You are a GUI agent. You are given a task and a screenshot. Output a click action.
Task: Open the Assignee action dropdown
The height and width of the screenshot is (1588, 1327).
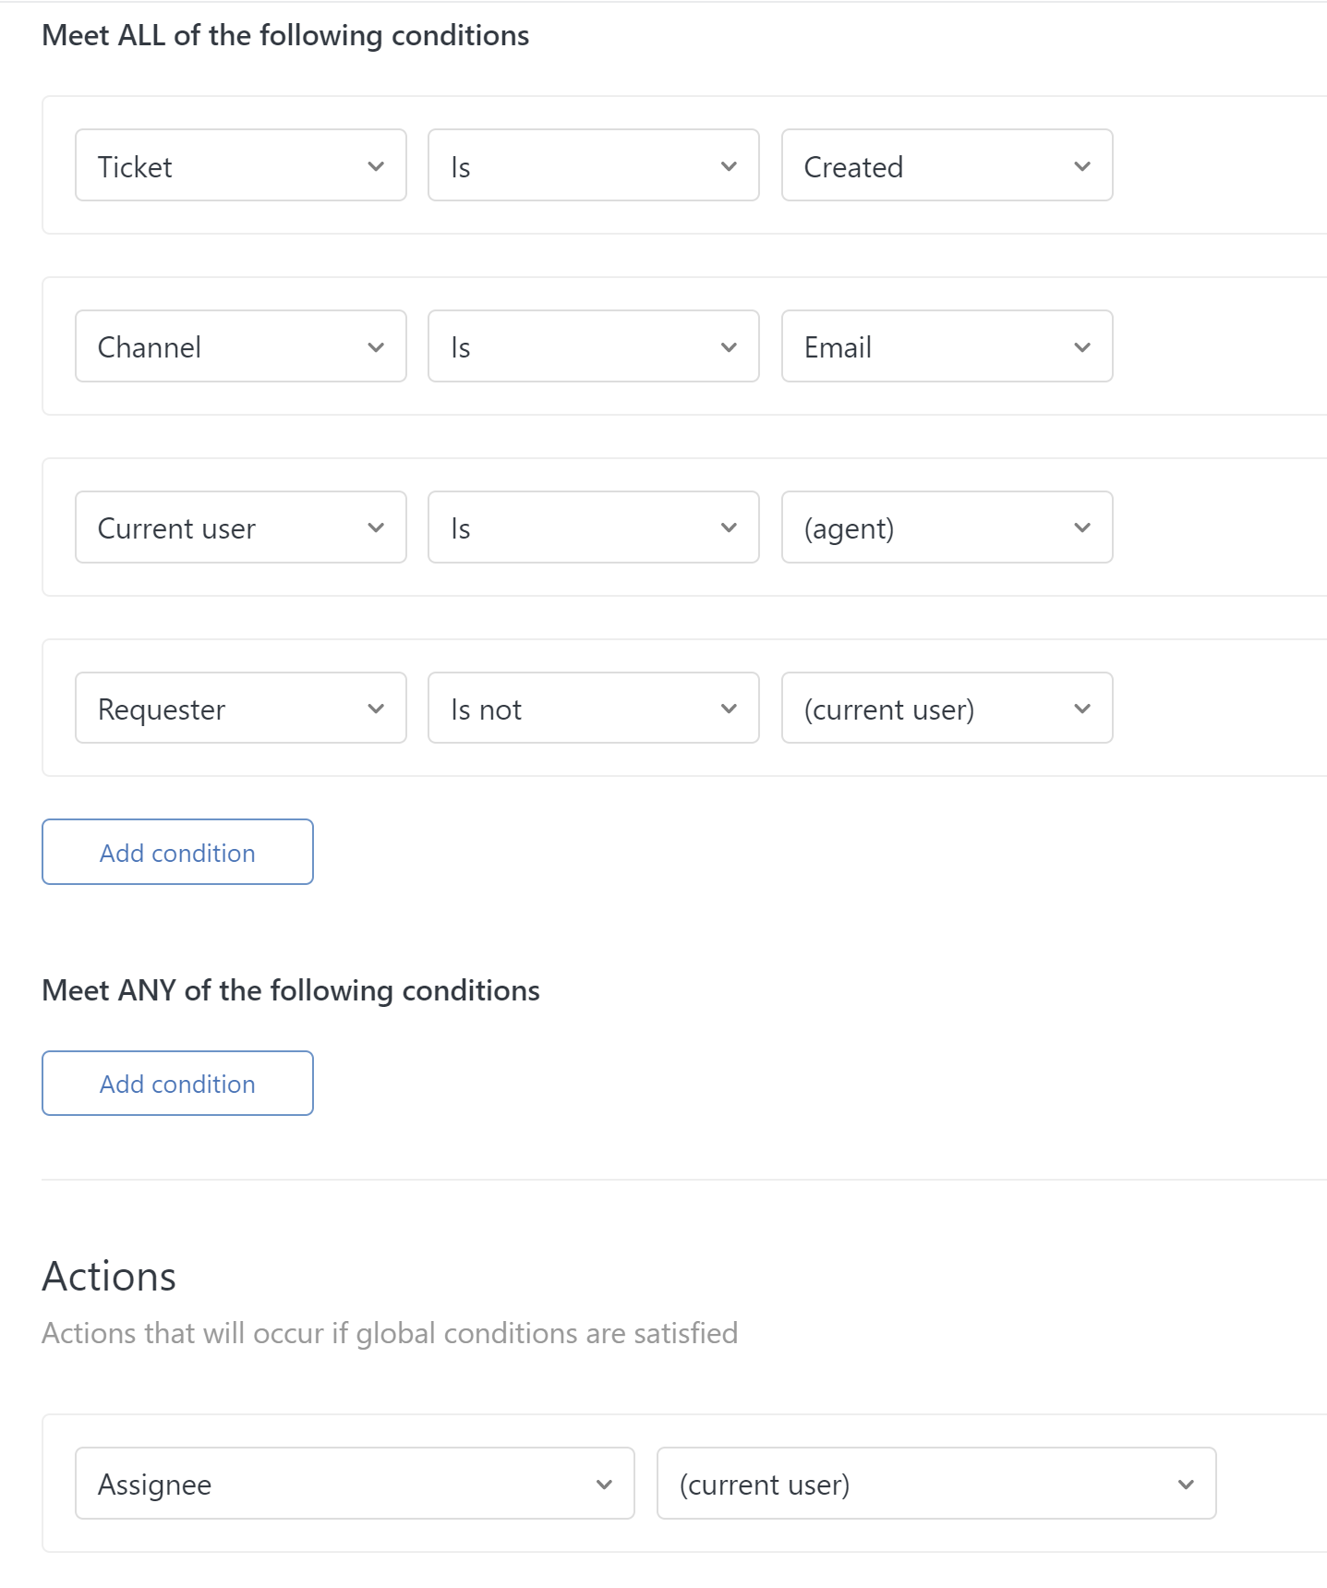[x=355, y=1484]
